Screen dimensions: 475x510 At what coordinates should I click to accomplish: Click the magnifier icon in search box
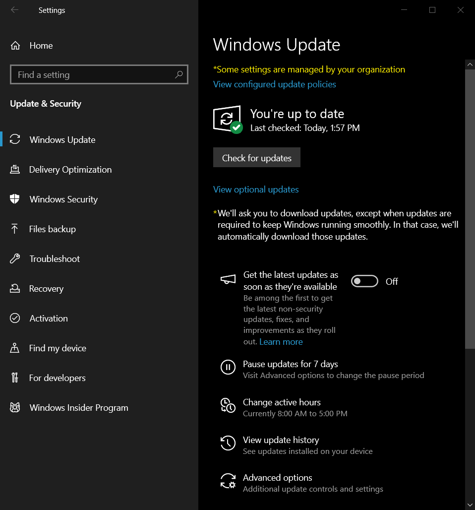tap(178, 74)
